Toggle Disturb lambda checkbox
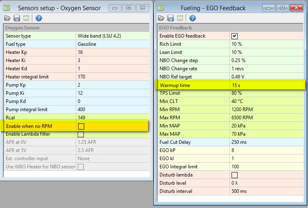Image resolution: width=308 pixels, height=208 pixels. (235, 175)
